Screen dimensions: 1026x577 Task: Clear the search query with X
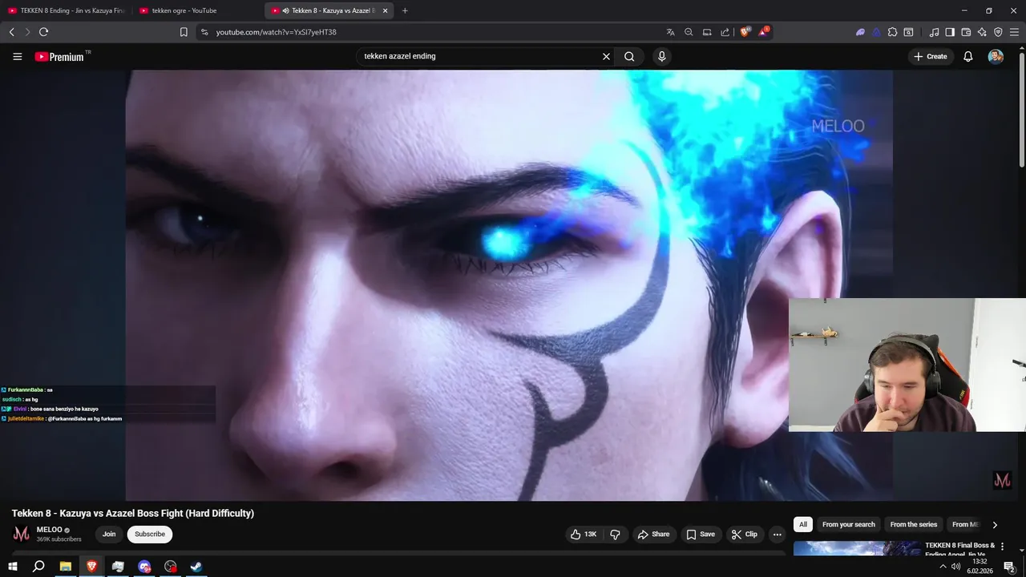coord(606,56)
